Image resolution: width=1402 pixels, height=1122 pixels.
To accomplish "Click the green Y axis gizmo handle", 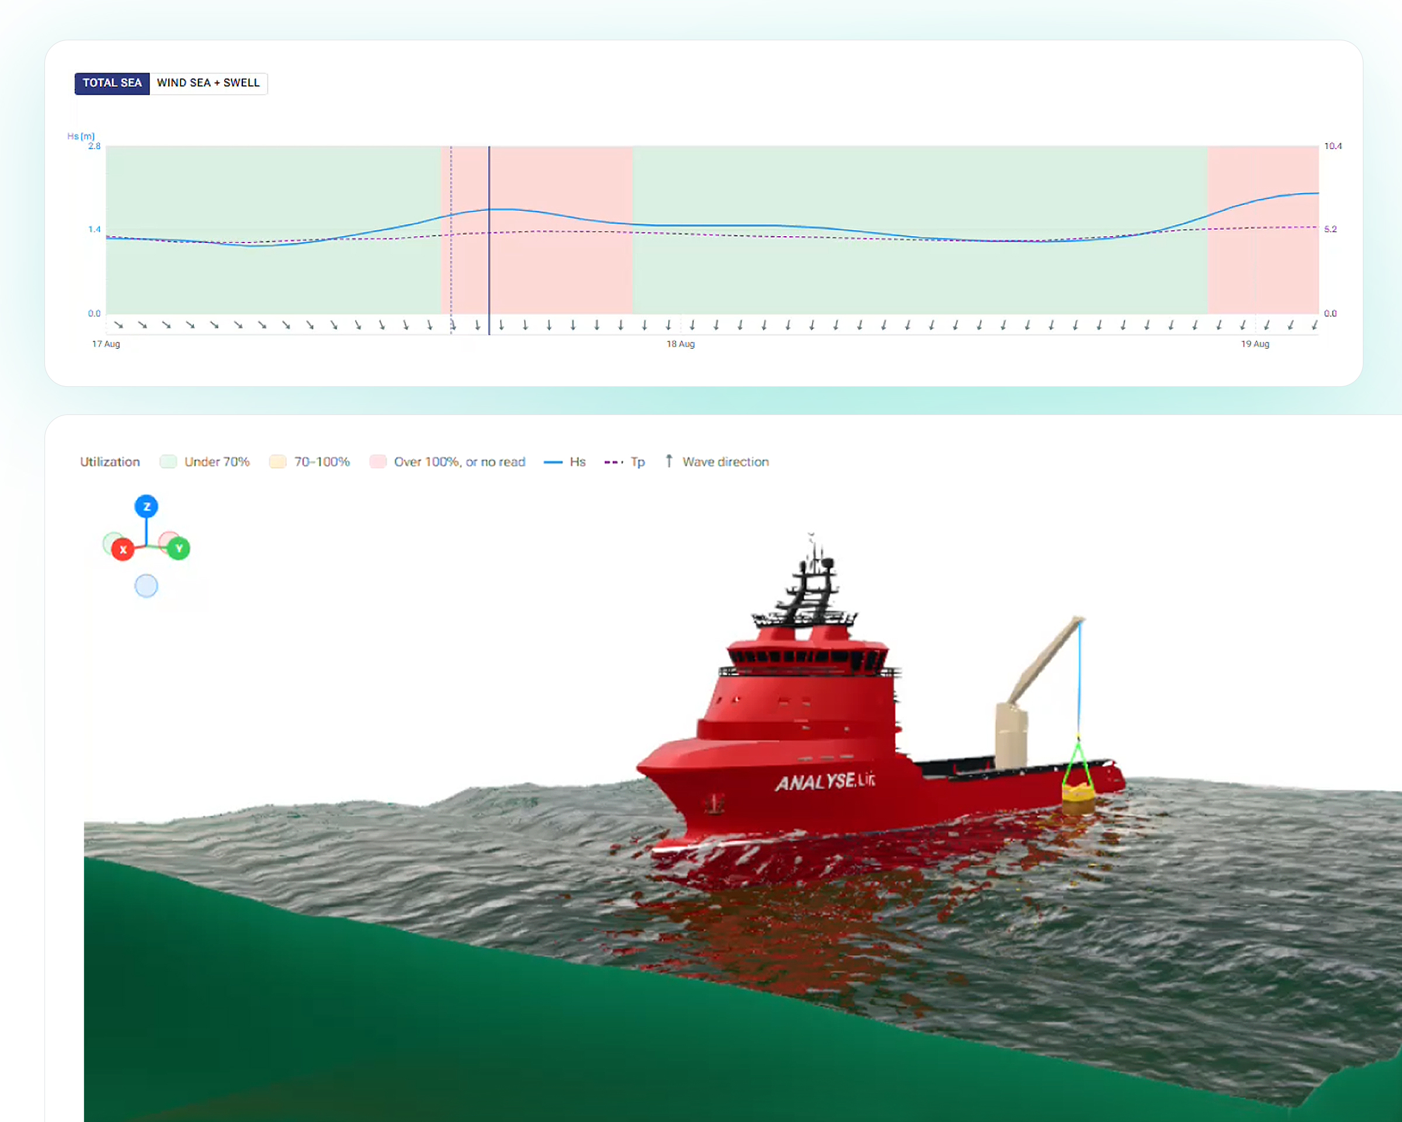I will (x=178, y=548).
